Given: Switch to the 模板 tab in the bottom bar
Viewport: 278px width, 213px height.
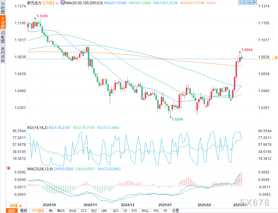Looking at the screenshot, I should coord(23,211).
